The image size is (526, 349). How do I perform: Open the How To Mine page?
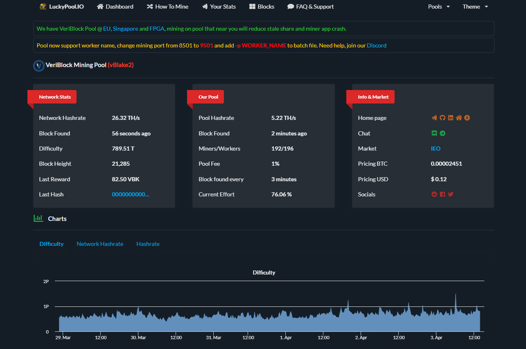167,7
